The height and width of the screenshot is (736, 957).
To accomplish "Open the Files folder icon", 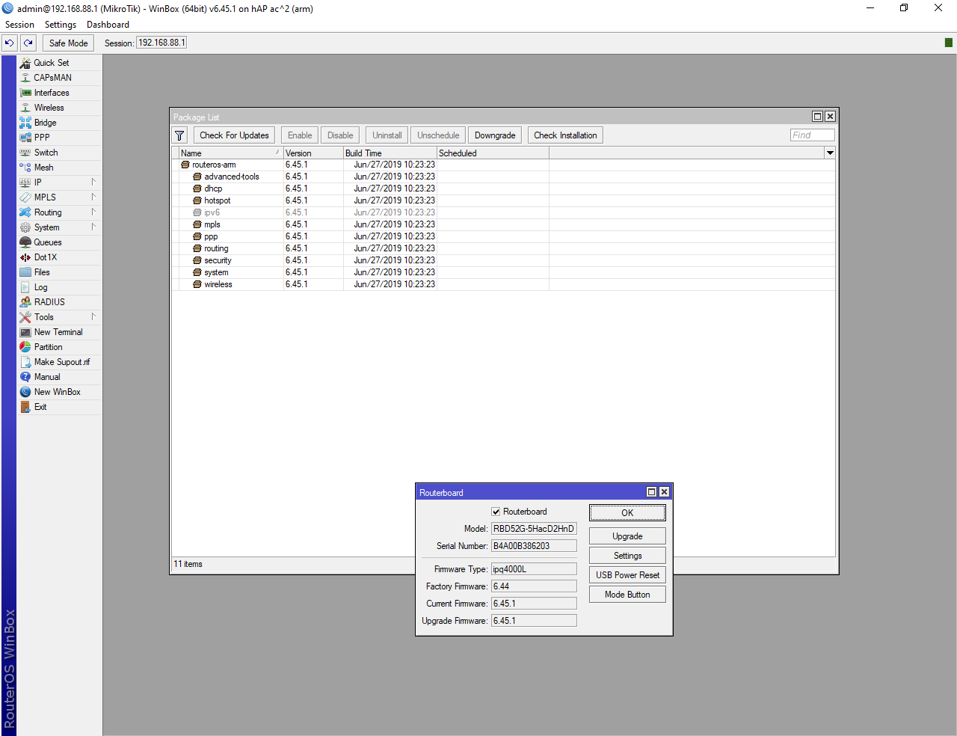I will point(25,272).
